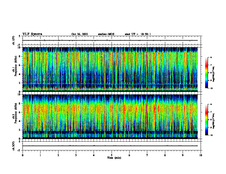Click the ch.1 voltage waveform trace
This screenshot has width=226, height=174.
coord(110,40)
